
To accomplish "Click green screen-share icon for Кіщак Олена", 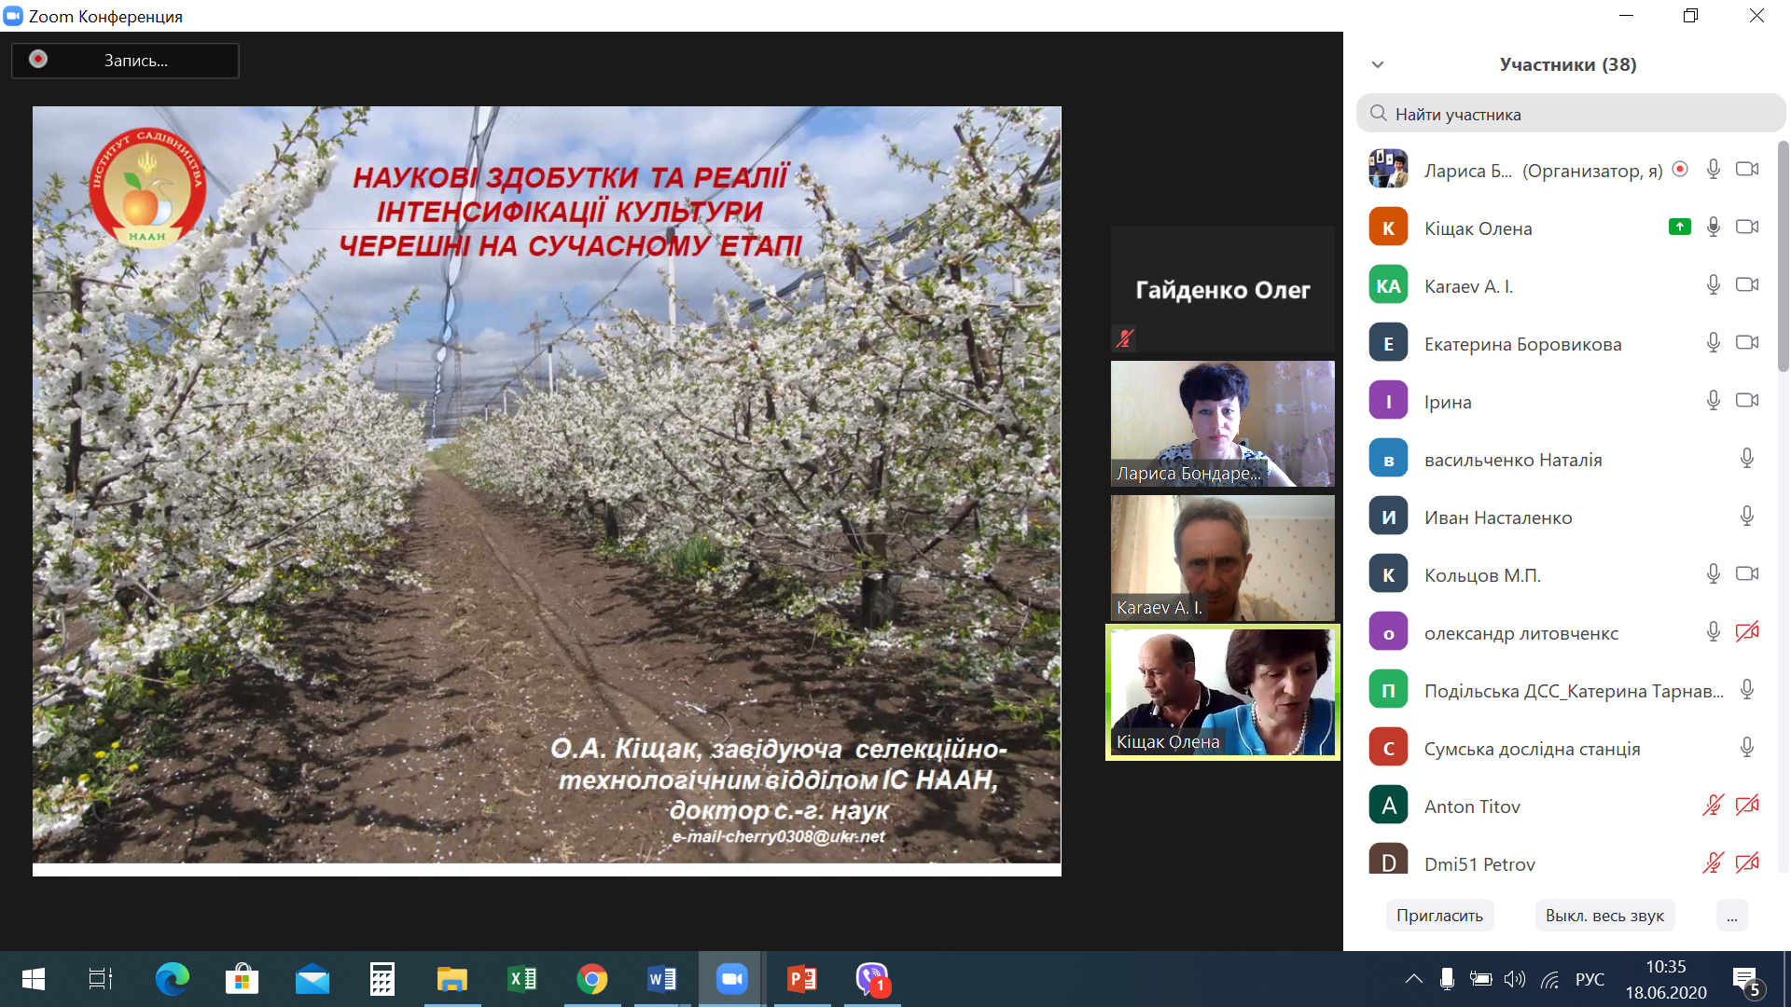I will click(1679, 228).
